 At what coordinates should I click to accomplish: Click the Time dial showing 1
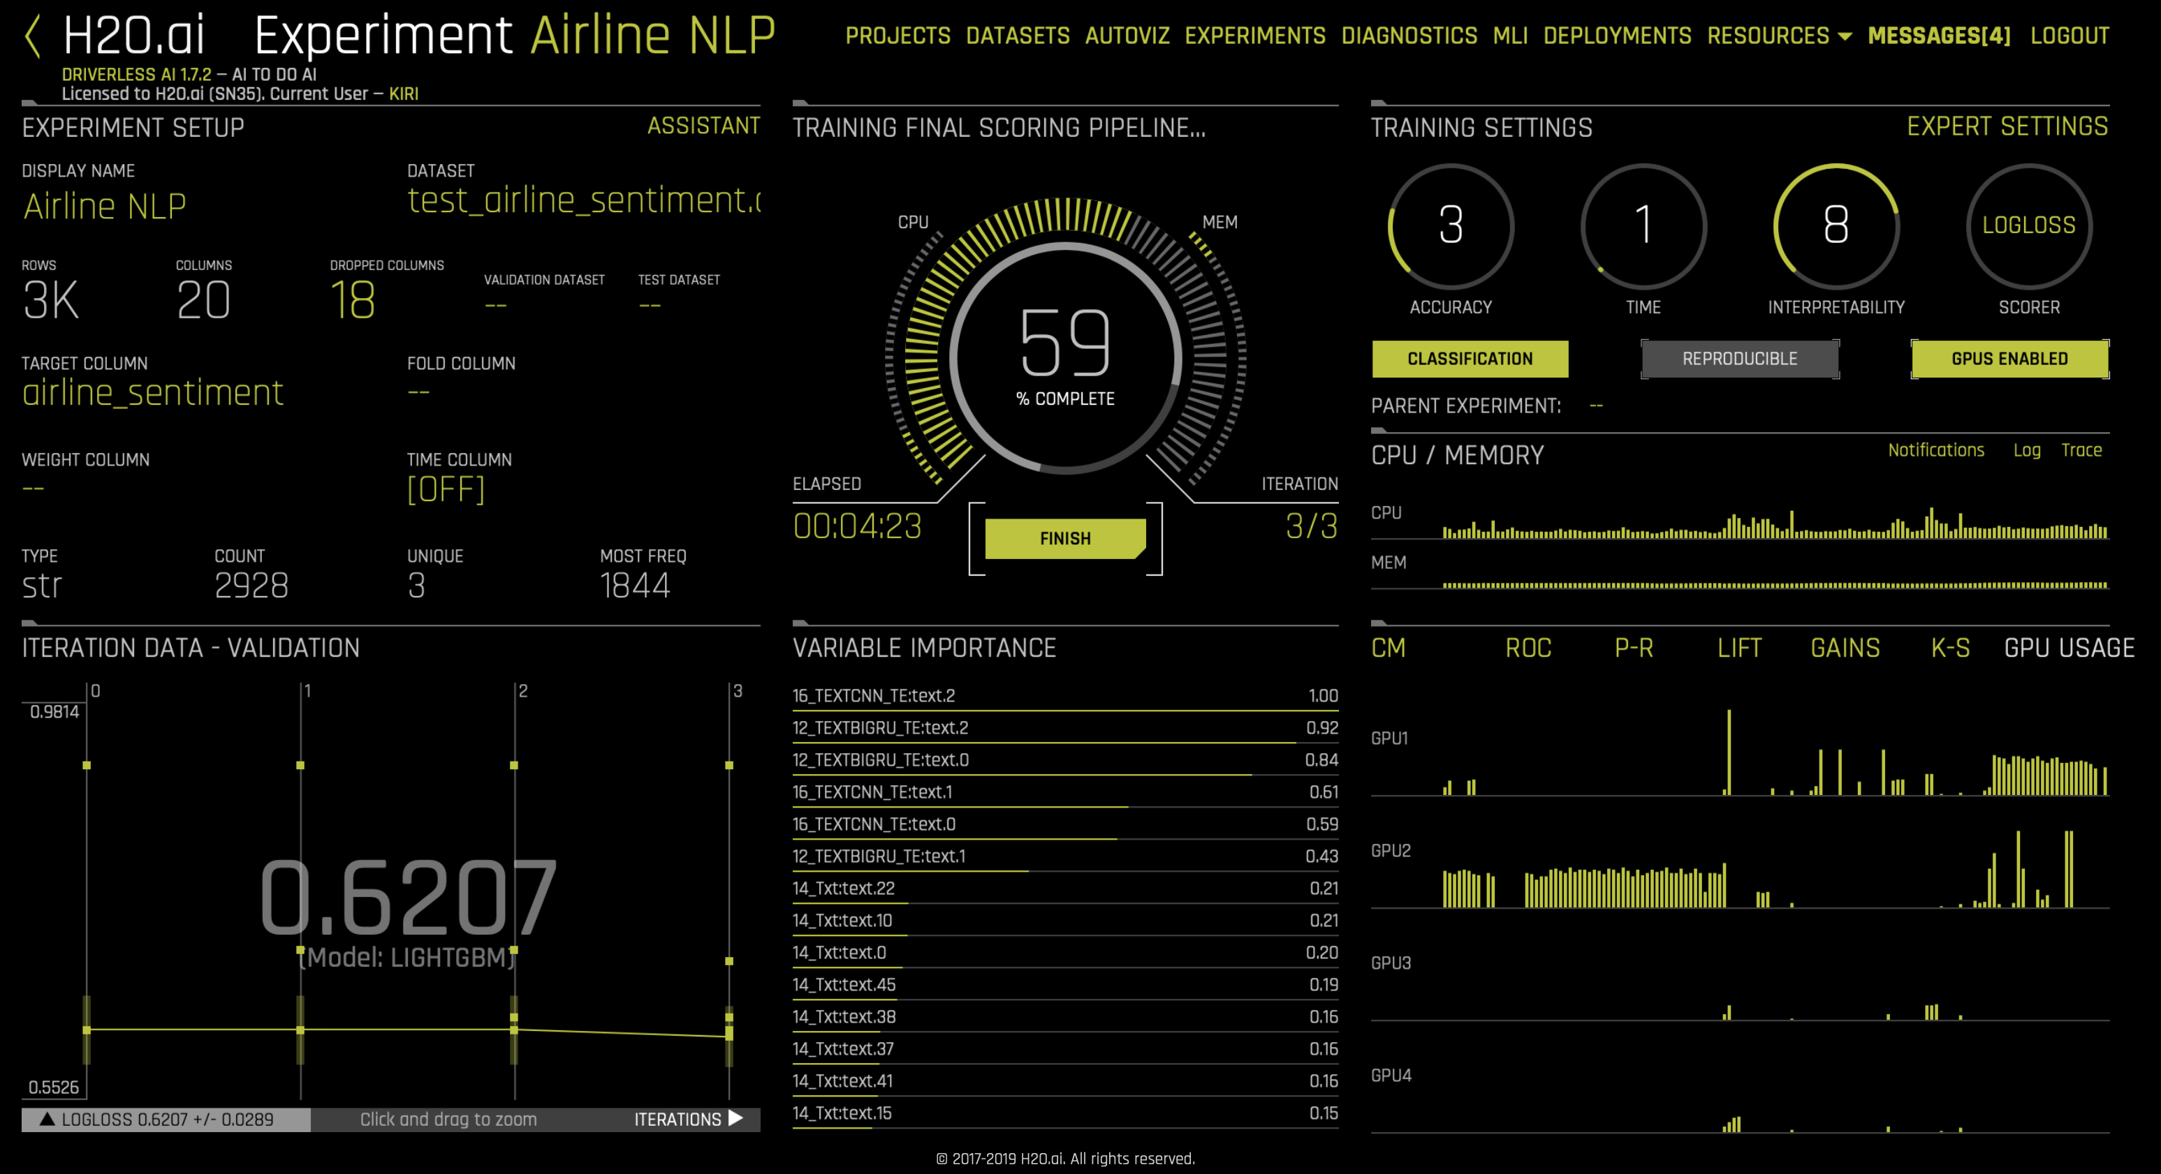point(1643,225)
